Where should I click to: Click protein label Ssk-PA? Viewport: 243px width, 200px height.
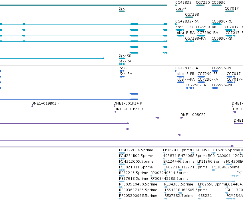(126, 74)
